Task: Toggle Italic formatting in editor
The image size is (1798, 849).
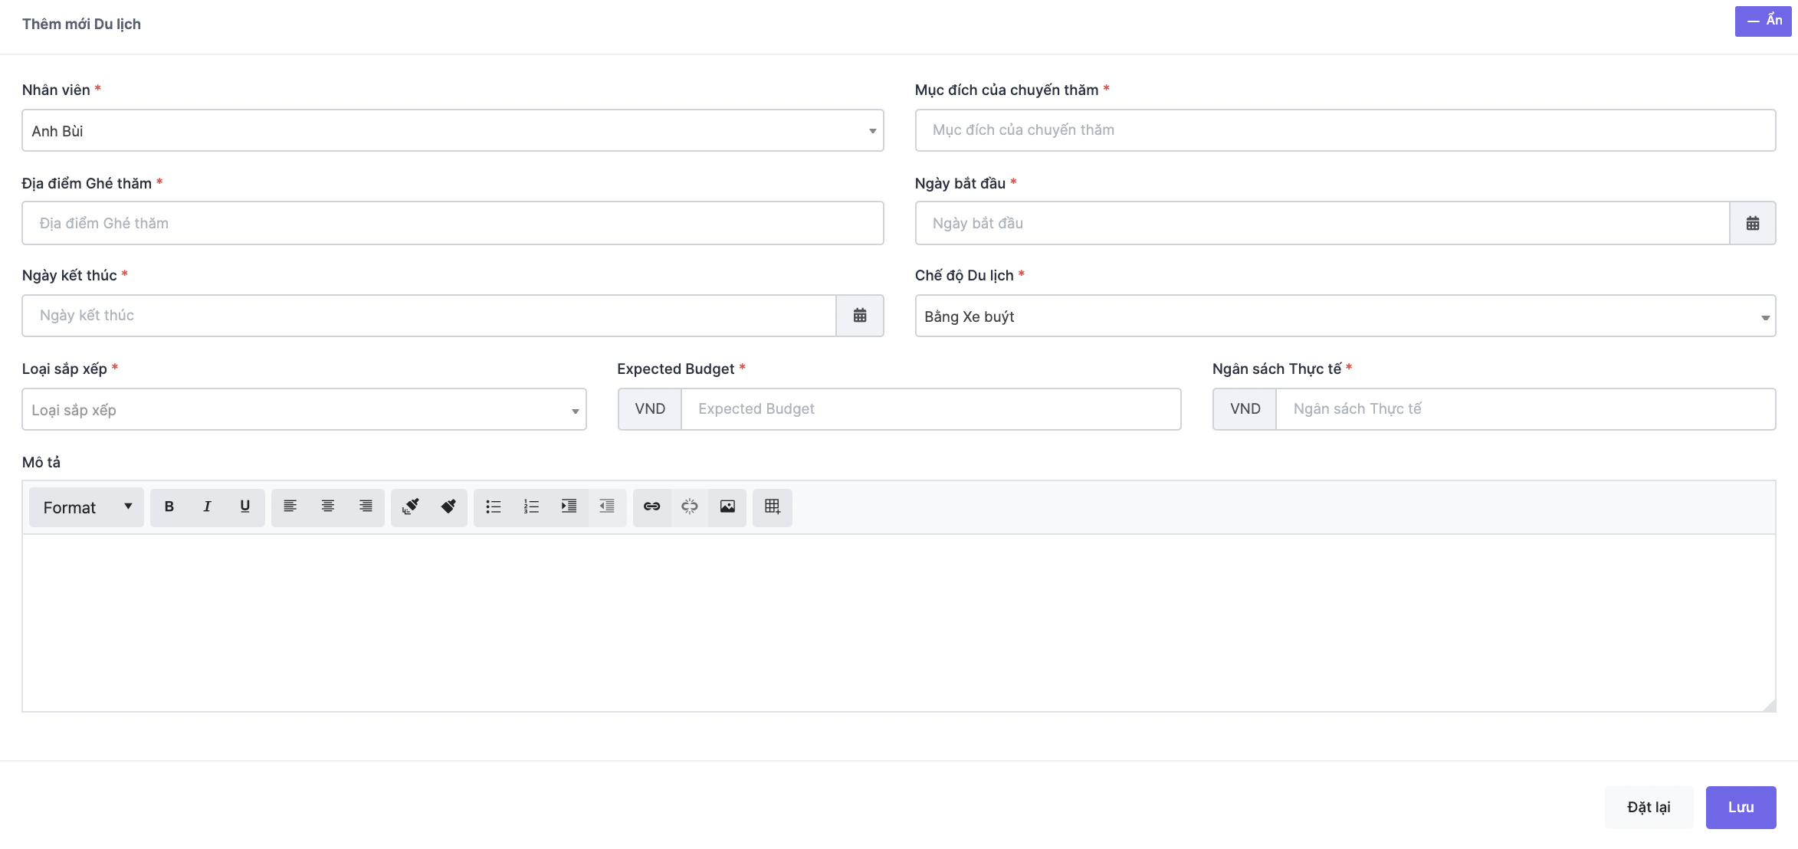Action: (x=207, y=506)
